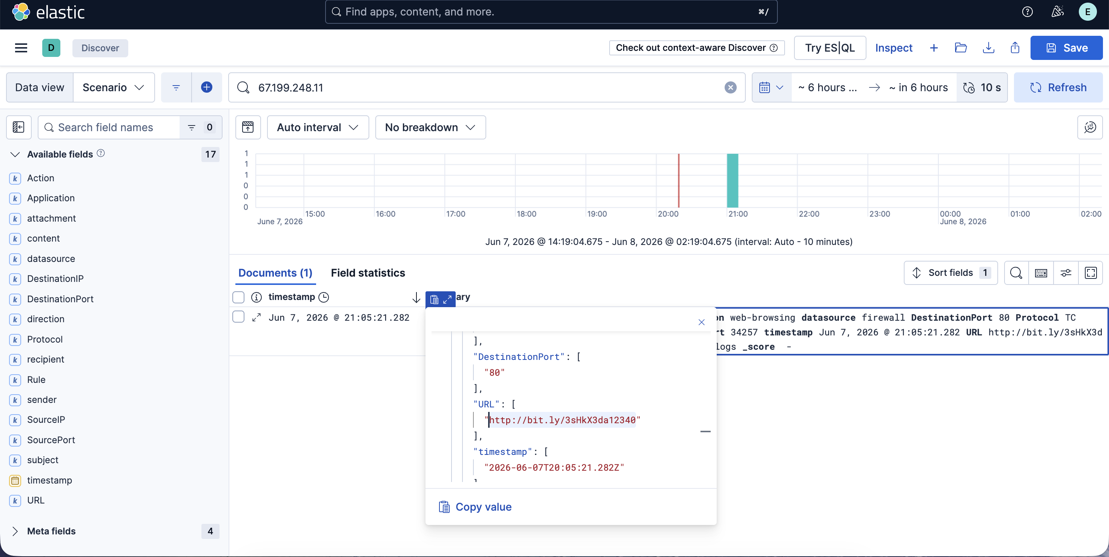Select the Protocol field
The height and width of the screenshot is (557, 1109).
tap(45, 339)
